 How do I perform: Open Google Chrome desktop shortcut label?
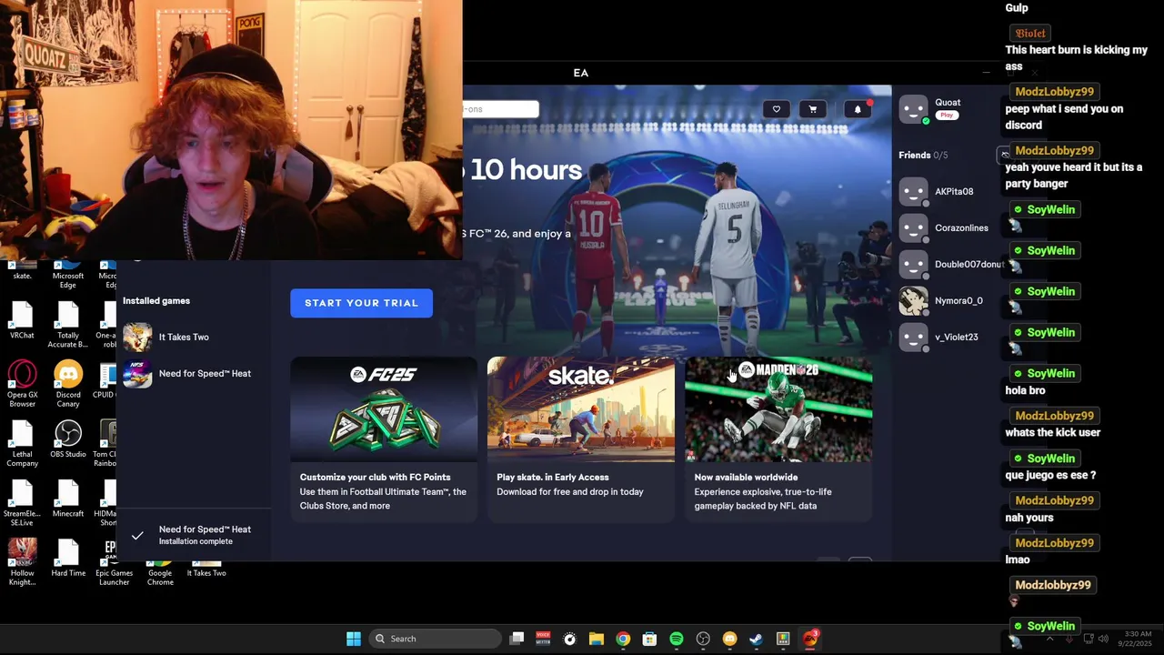coord(160,578)
